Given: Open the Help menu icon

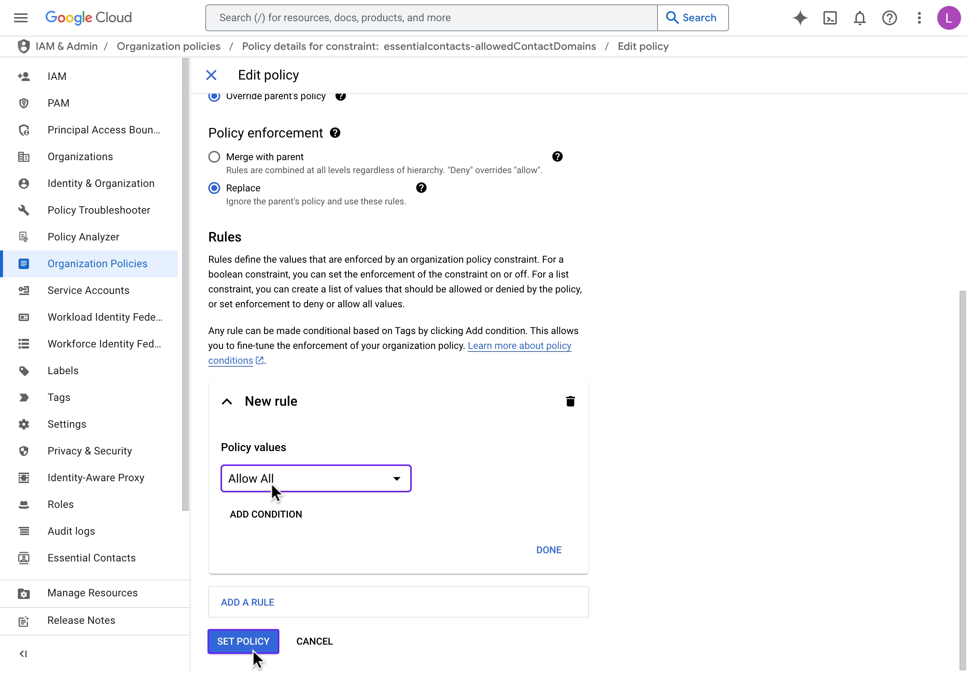Looking at the screenshot, I should [890, 18].
